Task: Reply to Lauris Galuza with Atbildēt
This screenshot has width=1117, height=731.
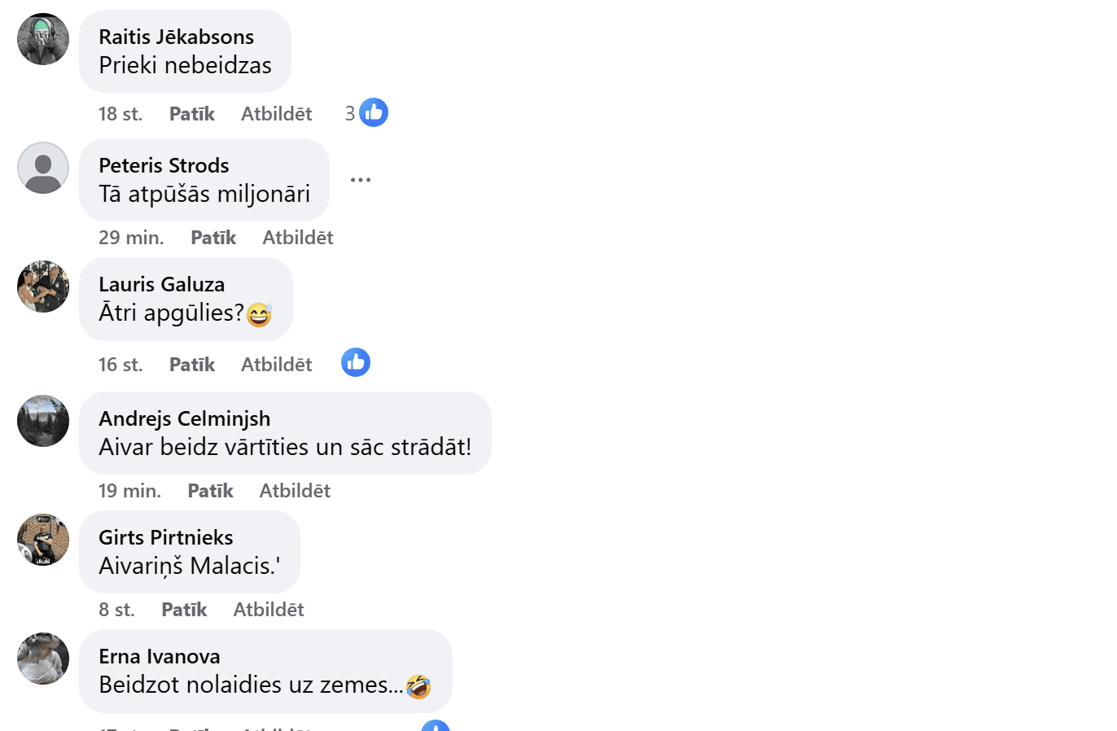Action: 276,365
